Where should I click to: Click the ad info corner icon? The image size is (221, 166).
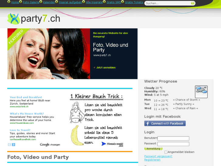(121, 144)
